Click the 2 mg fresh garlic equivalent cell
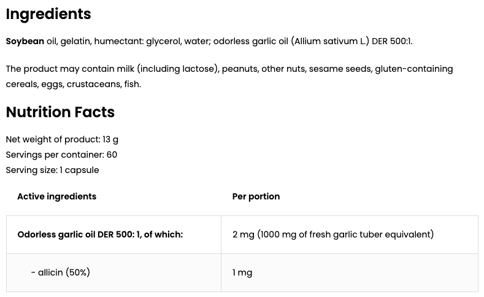This screenshot has height=297, width=484. coord(333,234)
